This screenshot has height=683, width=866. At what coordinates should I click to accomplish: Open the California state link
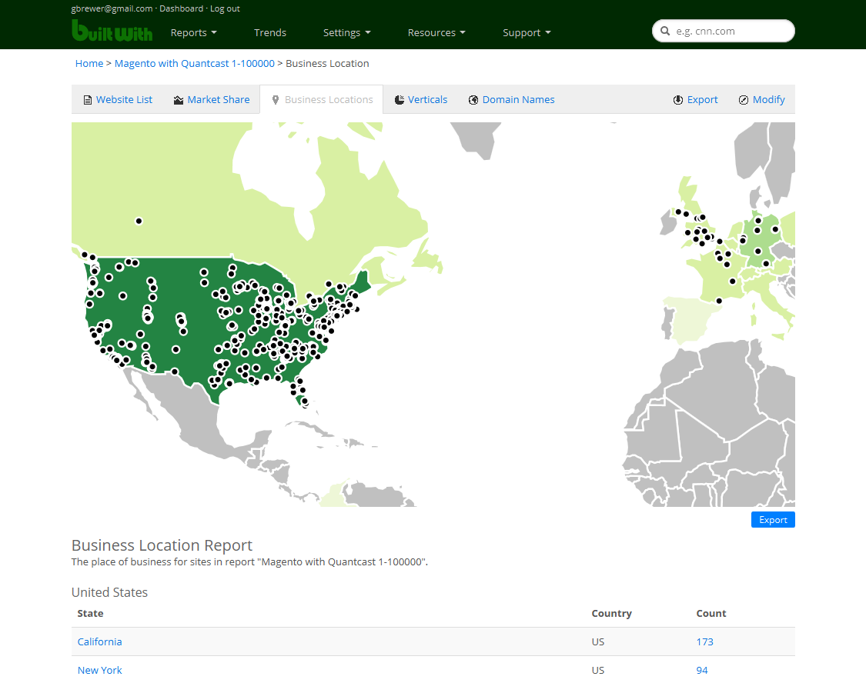click(99, 641)
